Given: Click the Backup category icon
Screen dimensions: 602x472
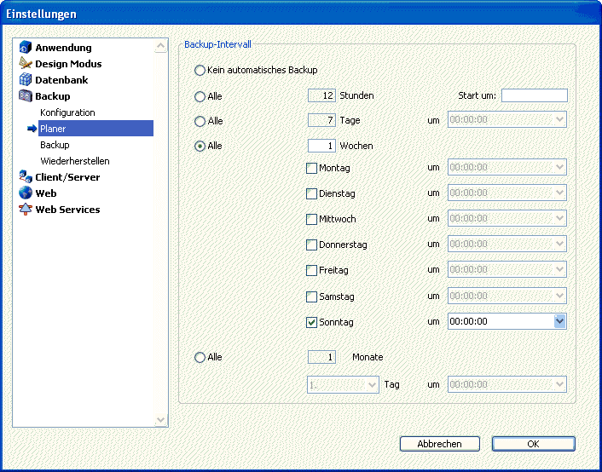Looking at the screenshot, I should point(26,96).
